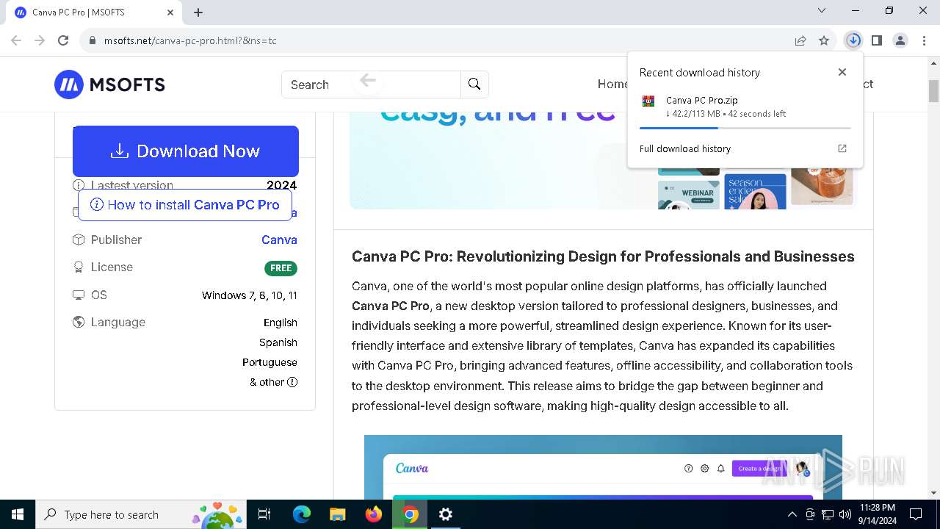Click the MSOFTS logo

coord(109,84)
